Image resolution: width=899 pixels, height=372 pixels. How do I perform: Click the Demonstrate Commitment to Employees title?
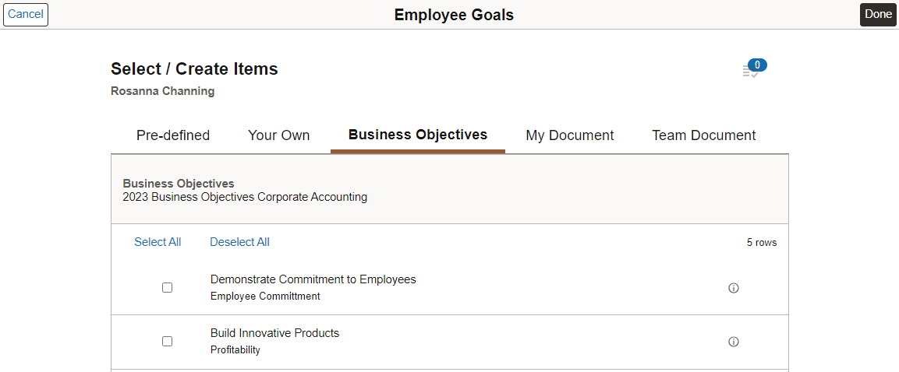pyautogui.click(x=313, y=279)
